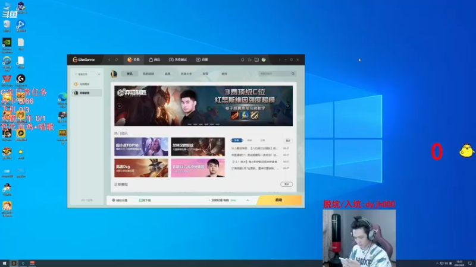
Task: Open the S7六大冲分阵容 thumbnail
Action: (x=198, y=168)
